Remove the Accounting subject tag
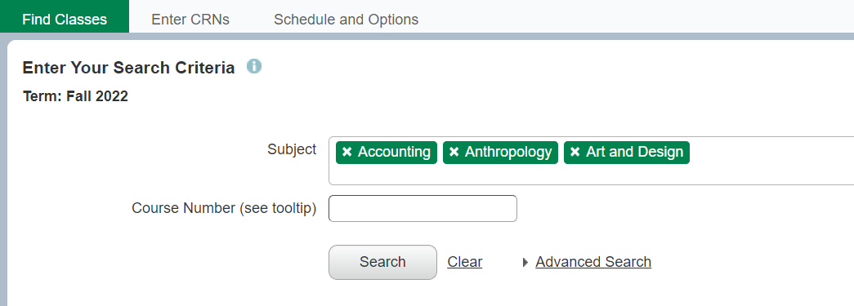This screenshot has width=854, height=306. pos(347,153)
